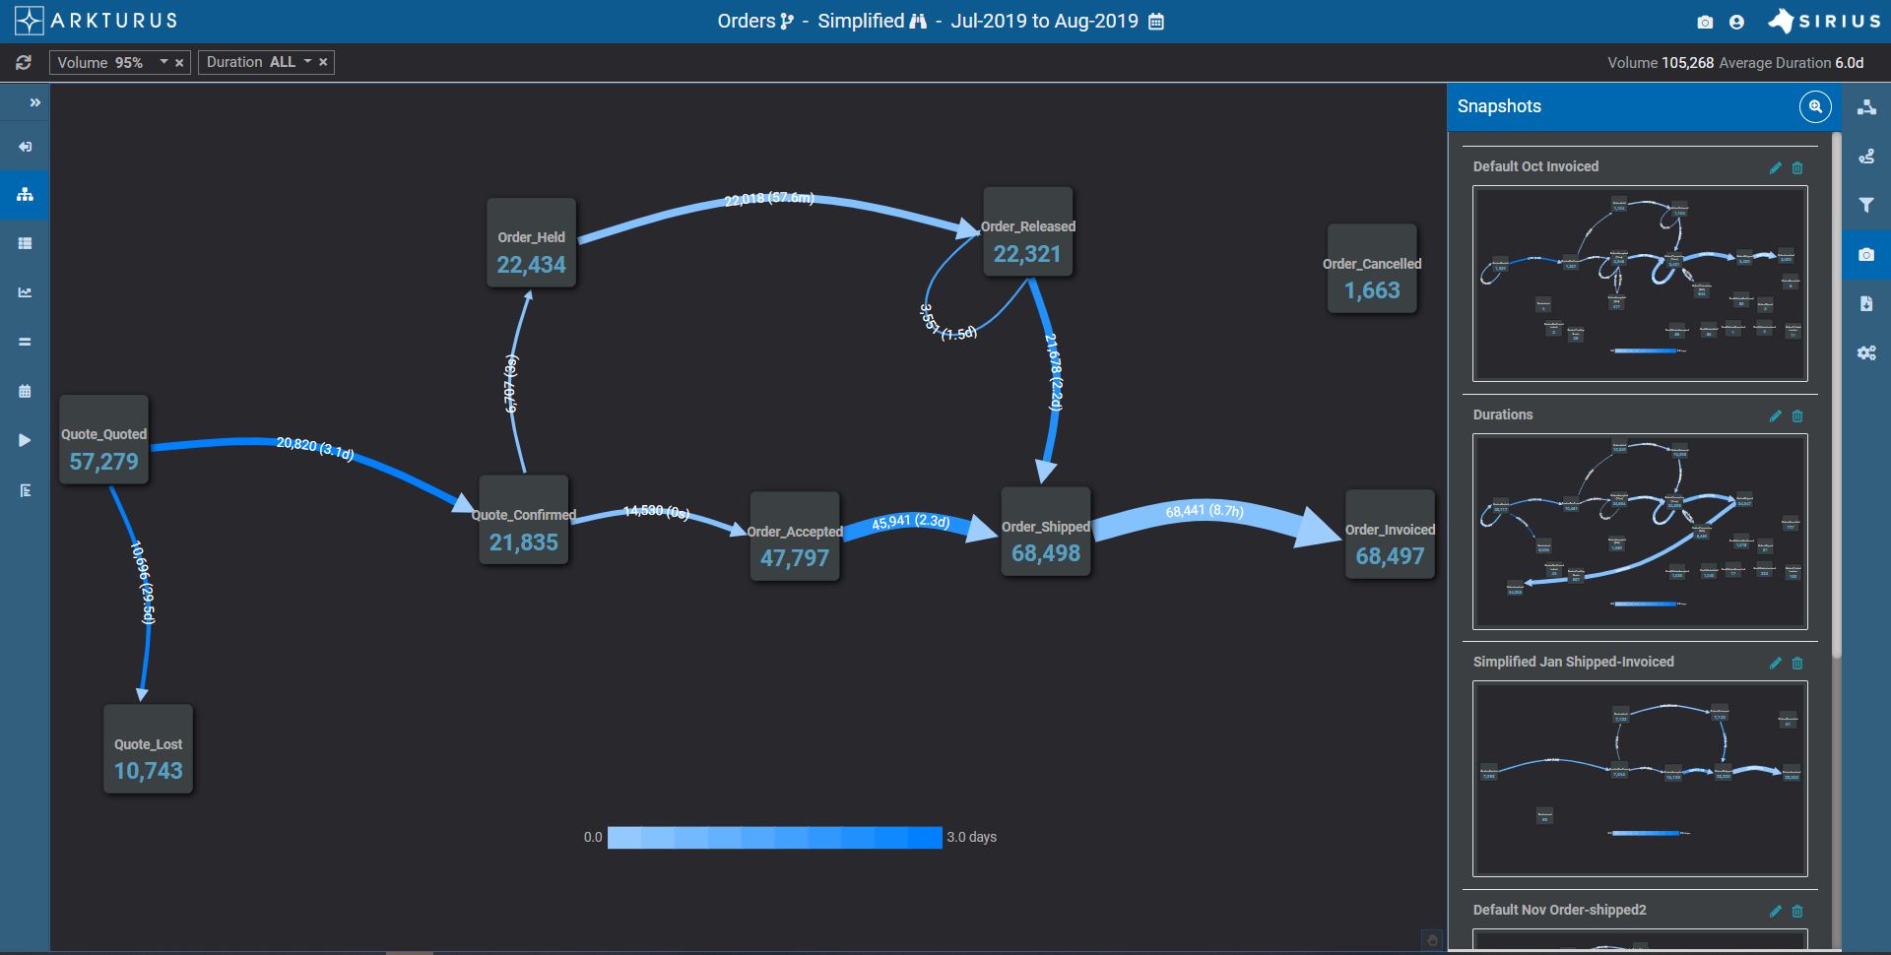
Task: Open the Snapshots camera panel icon
Action: pos(1866,254)
